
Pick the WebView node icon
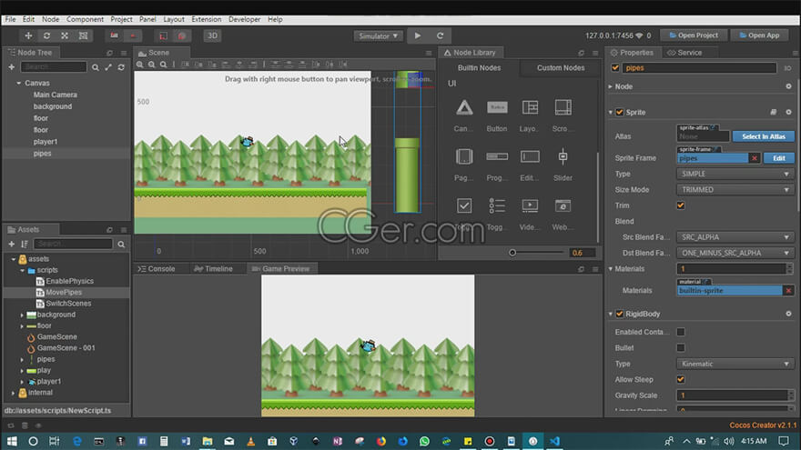(x=563, y=205)
